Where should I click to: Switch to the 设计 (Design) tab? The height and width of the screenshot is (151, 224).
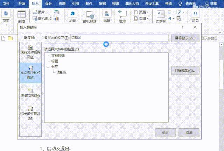pyautogui.click(x=49, y=3)
